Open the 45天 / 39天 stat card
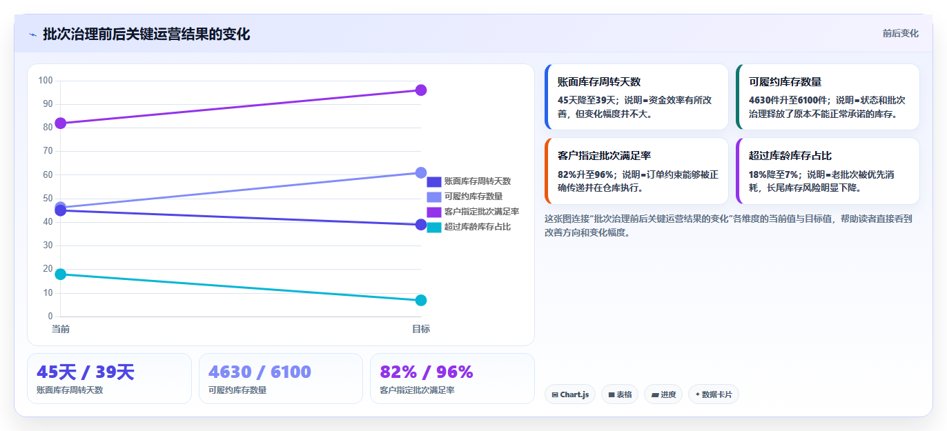The image size is (947, 431). click(x=109, y=379)
